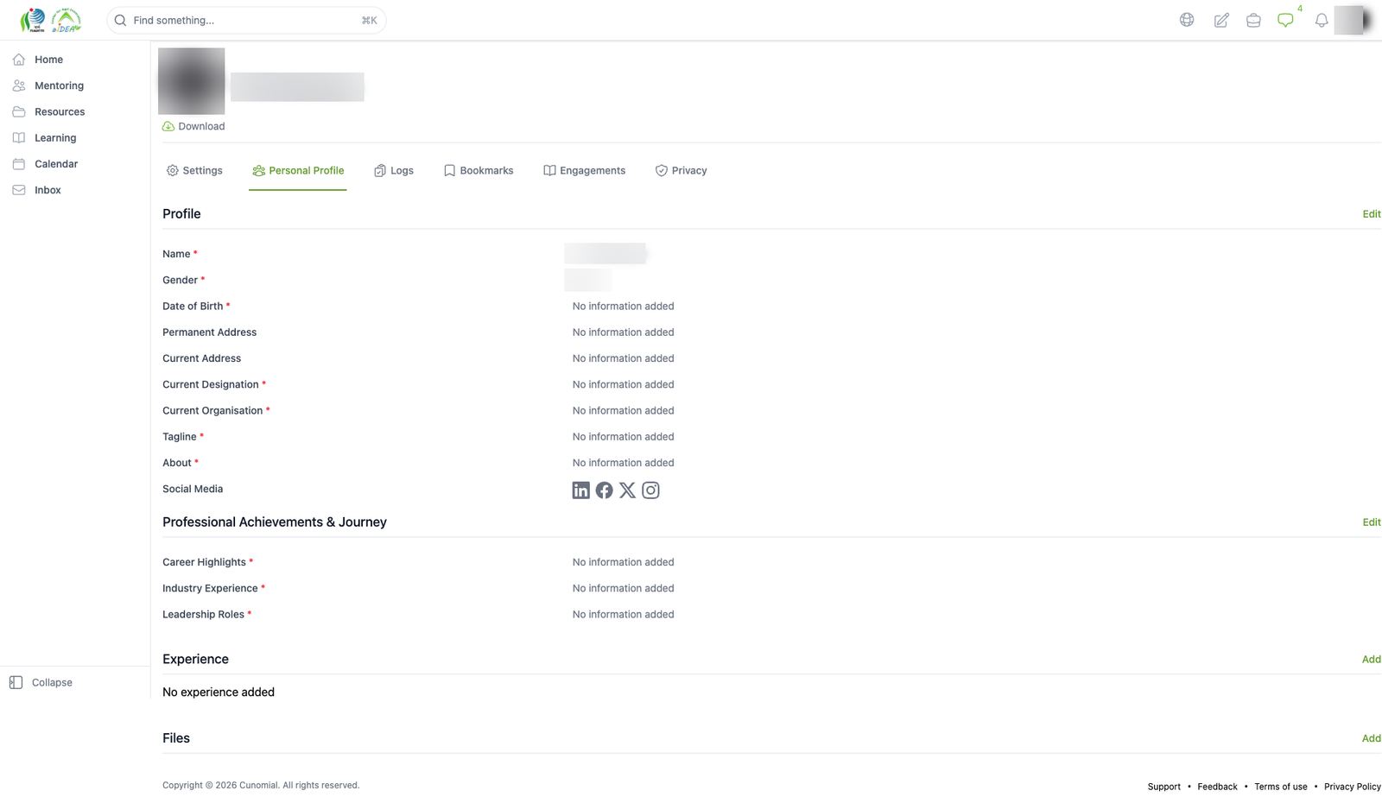Image resolution: width=1382 pixels, height=797 pixels.
Task: Add a file in Files section
Action: pyautogui.click(x=1372, y=738)
